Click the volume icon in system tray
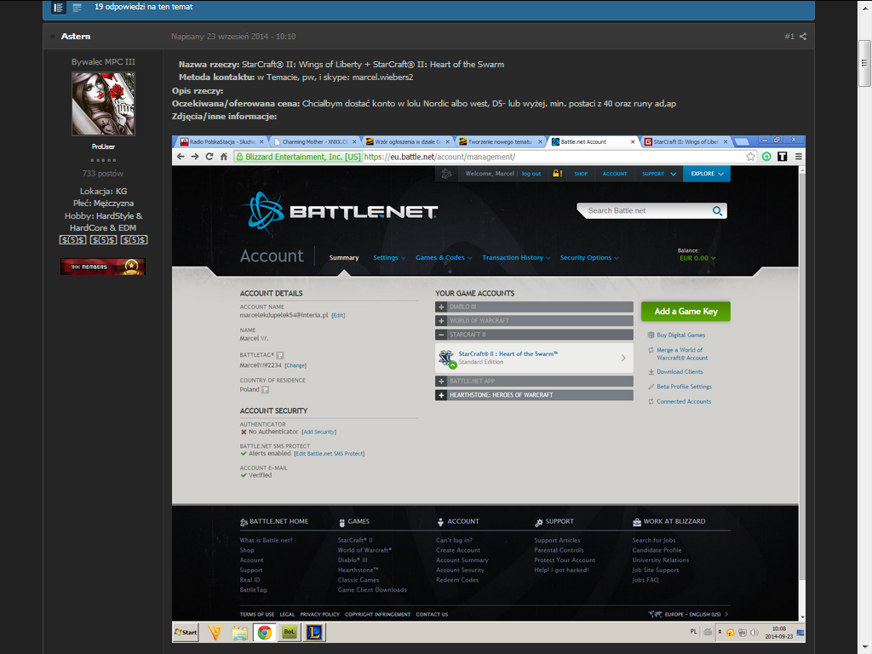This screenshot has width=872, height=654. click(x=754, y=633)
